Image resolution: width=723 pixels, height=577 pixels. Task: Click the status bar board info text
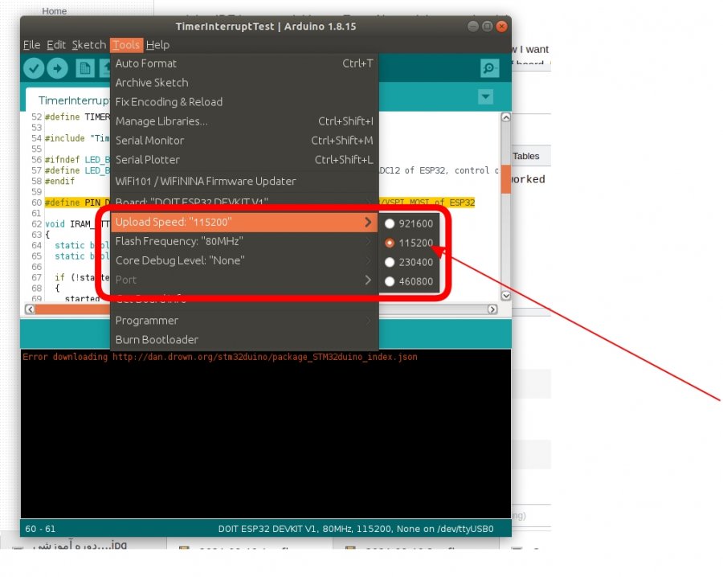point(356,529)
